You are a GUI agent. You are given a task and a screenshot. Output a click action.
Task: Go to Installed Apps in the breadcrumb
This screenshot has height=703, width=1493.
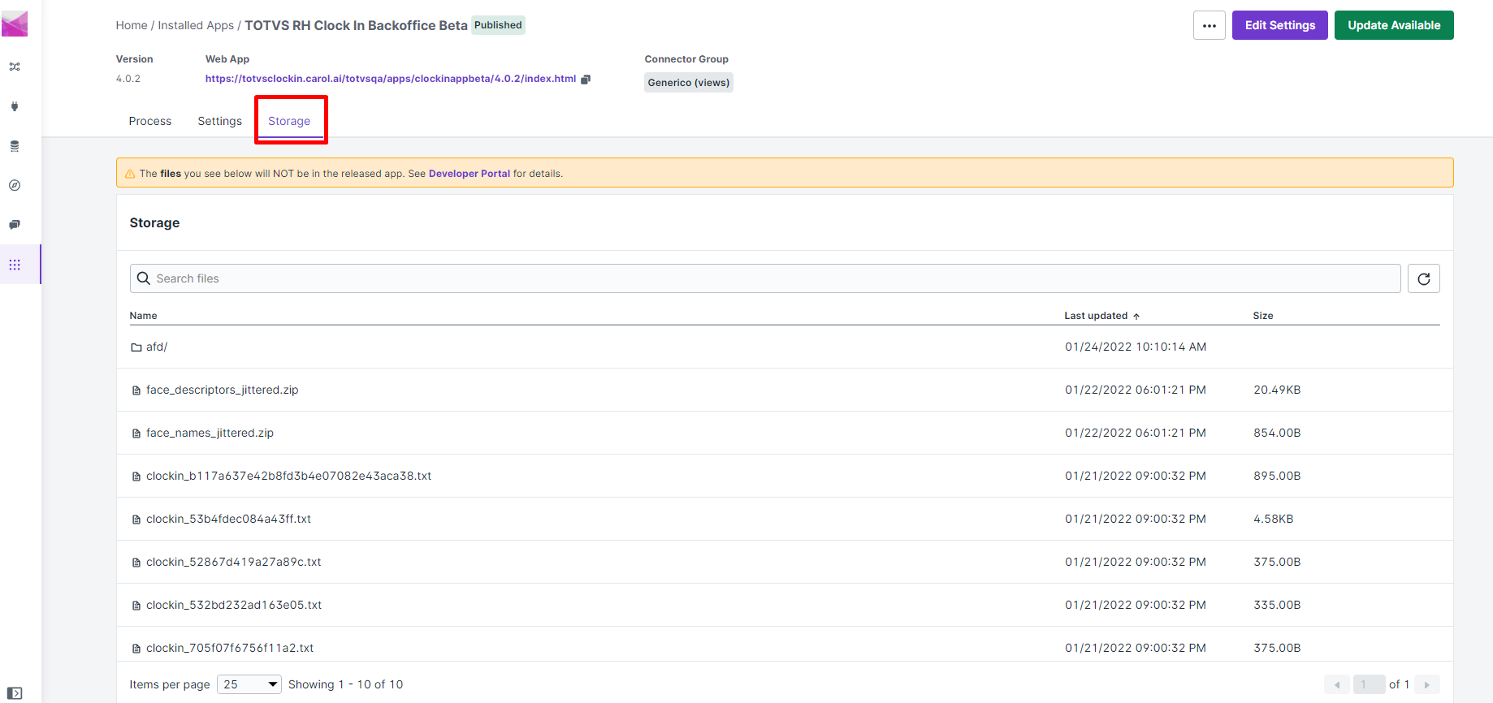(x=196, y=25)
